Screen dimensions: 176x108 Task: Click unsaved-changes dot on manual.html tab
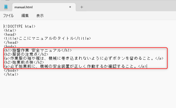(x=70, y=7)
